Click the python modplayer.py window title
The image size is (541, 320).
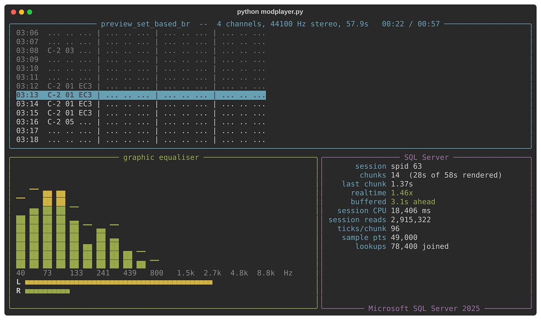tap(270, 12)
